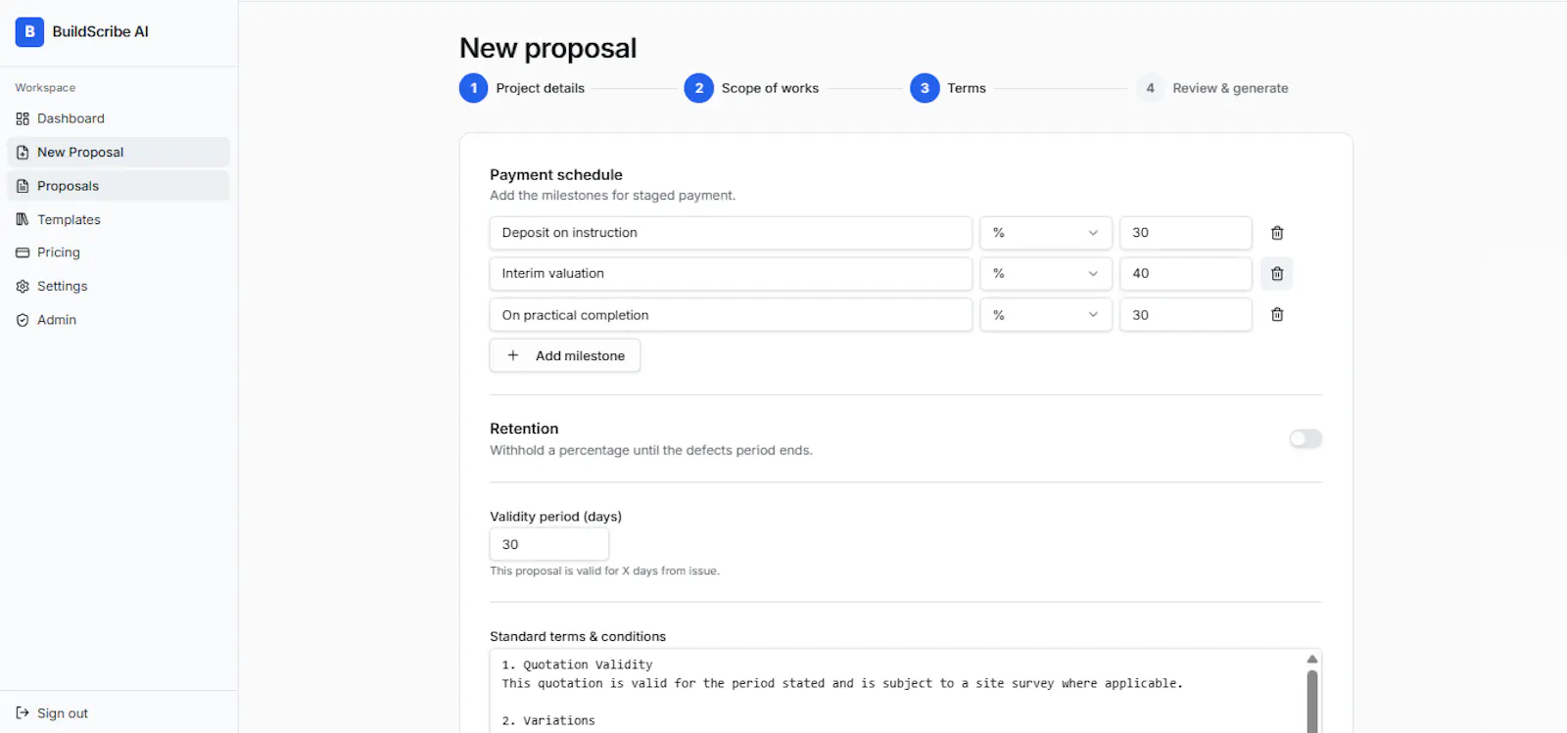This screenshot has height=733, width=1567.
Task: Click the Validity period days field
Action: 549,544
